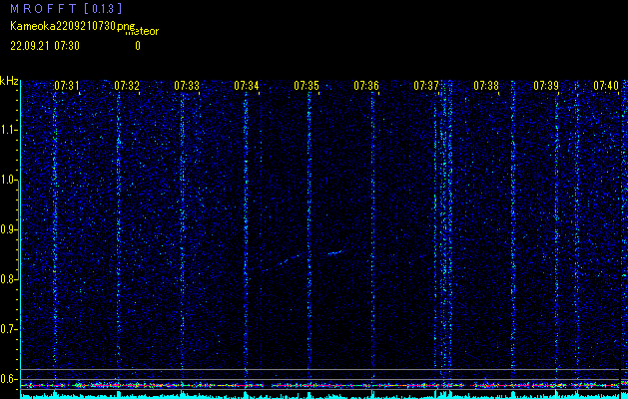This screenshot has height=399, width=628.
Task: Select the 07:31 time marker
Action: pyautogui.click(x=67, y=85)
